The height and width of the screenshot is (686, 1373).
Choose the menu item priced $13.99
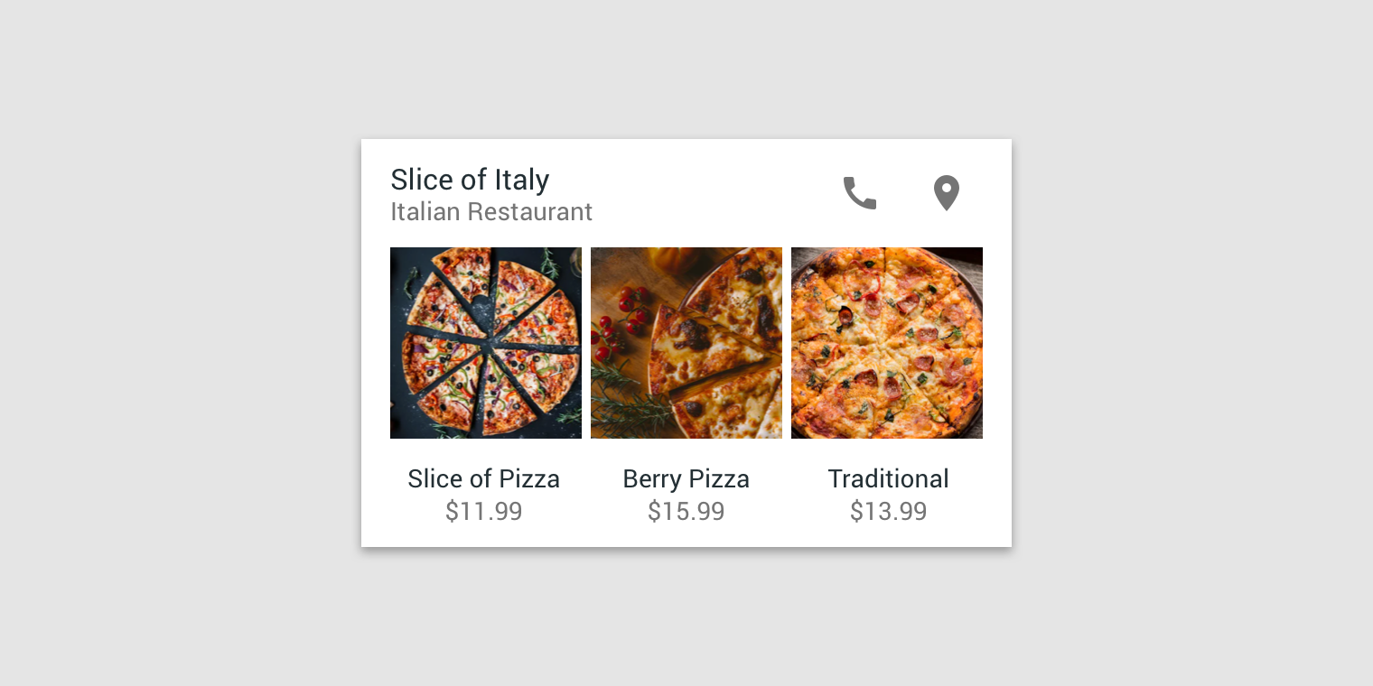[887, 343]
